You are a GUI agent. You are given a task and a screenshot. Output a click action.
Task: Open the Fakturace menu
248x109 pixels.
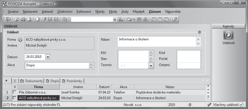coord(84,12)
